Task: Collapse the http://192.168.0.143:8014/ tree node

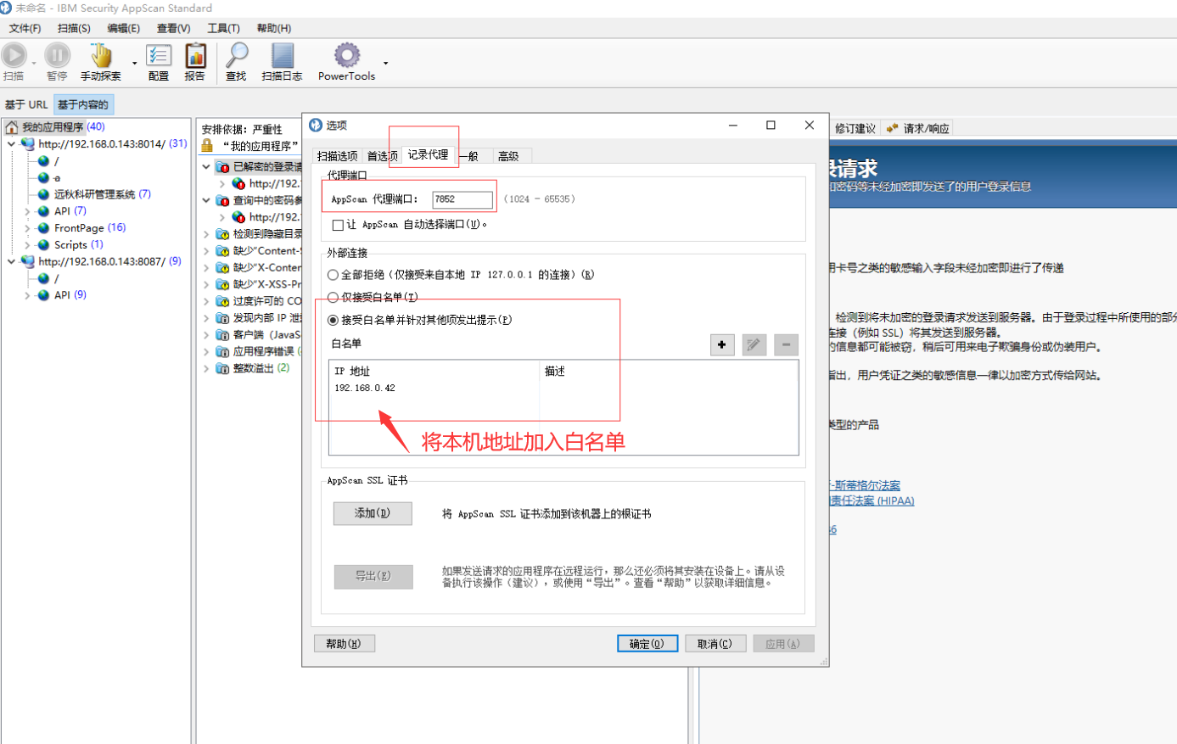Action: (x=11, y=144)
